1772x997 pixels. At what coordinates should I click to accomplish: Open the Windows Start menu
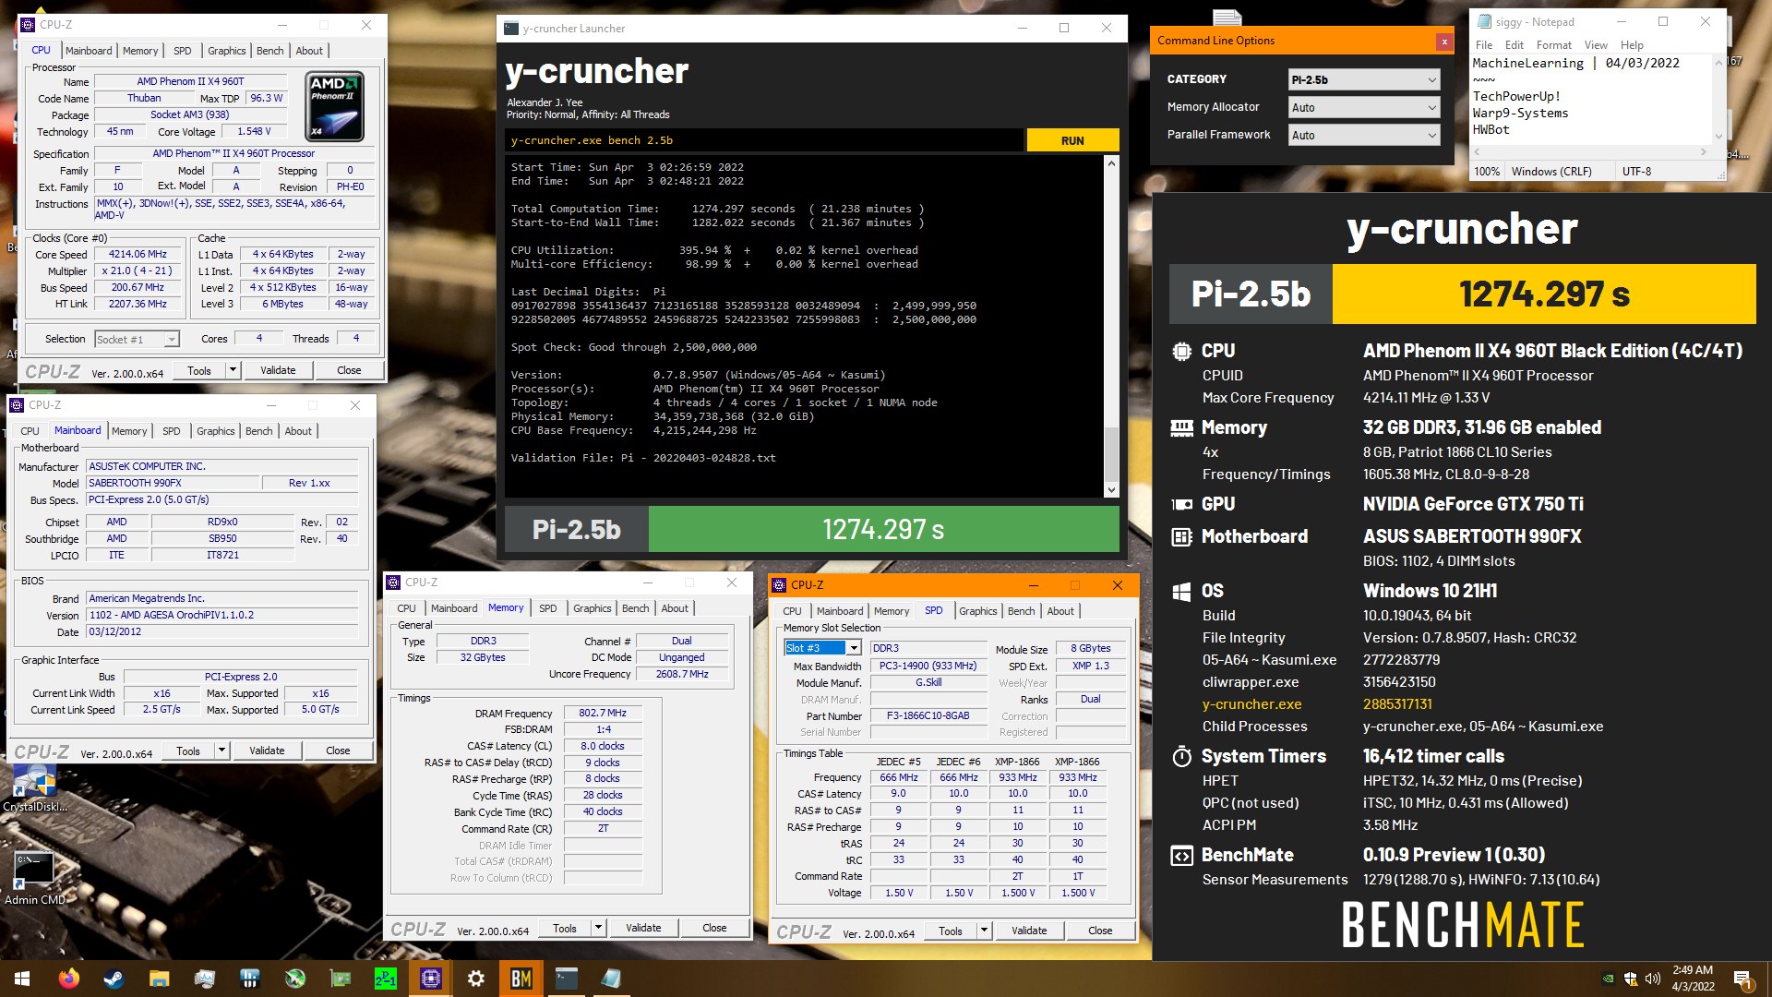(22, 979)
